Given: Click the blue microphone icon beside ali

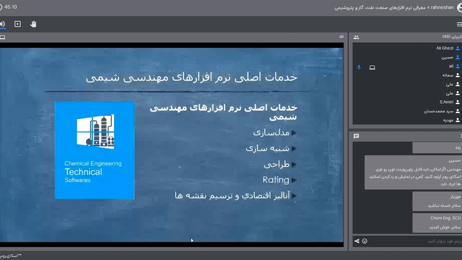Looking at the screenshot, I should [x=359, y=68].
